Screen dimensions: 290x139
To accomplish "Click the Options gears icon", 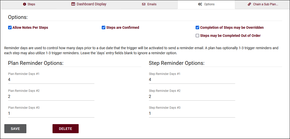I will point(200,4).
